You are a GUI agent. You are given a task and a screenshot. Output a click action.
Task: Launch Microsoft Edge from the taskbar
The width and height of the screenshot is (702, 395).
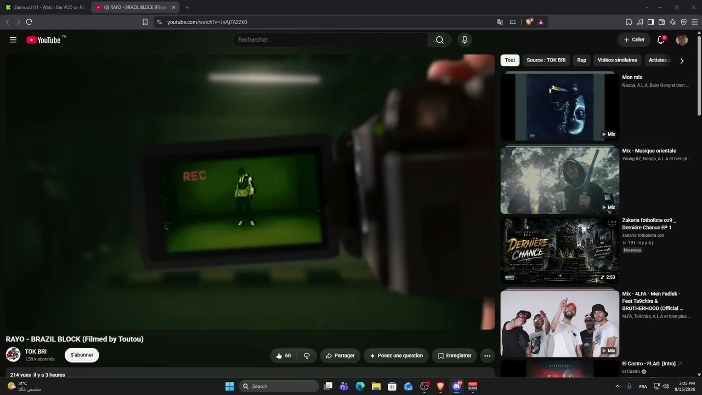pos(360,386)
